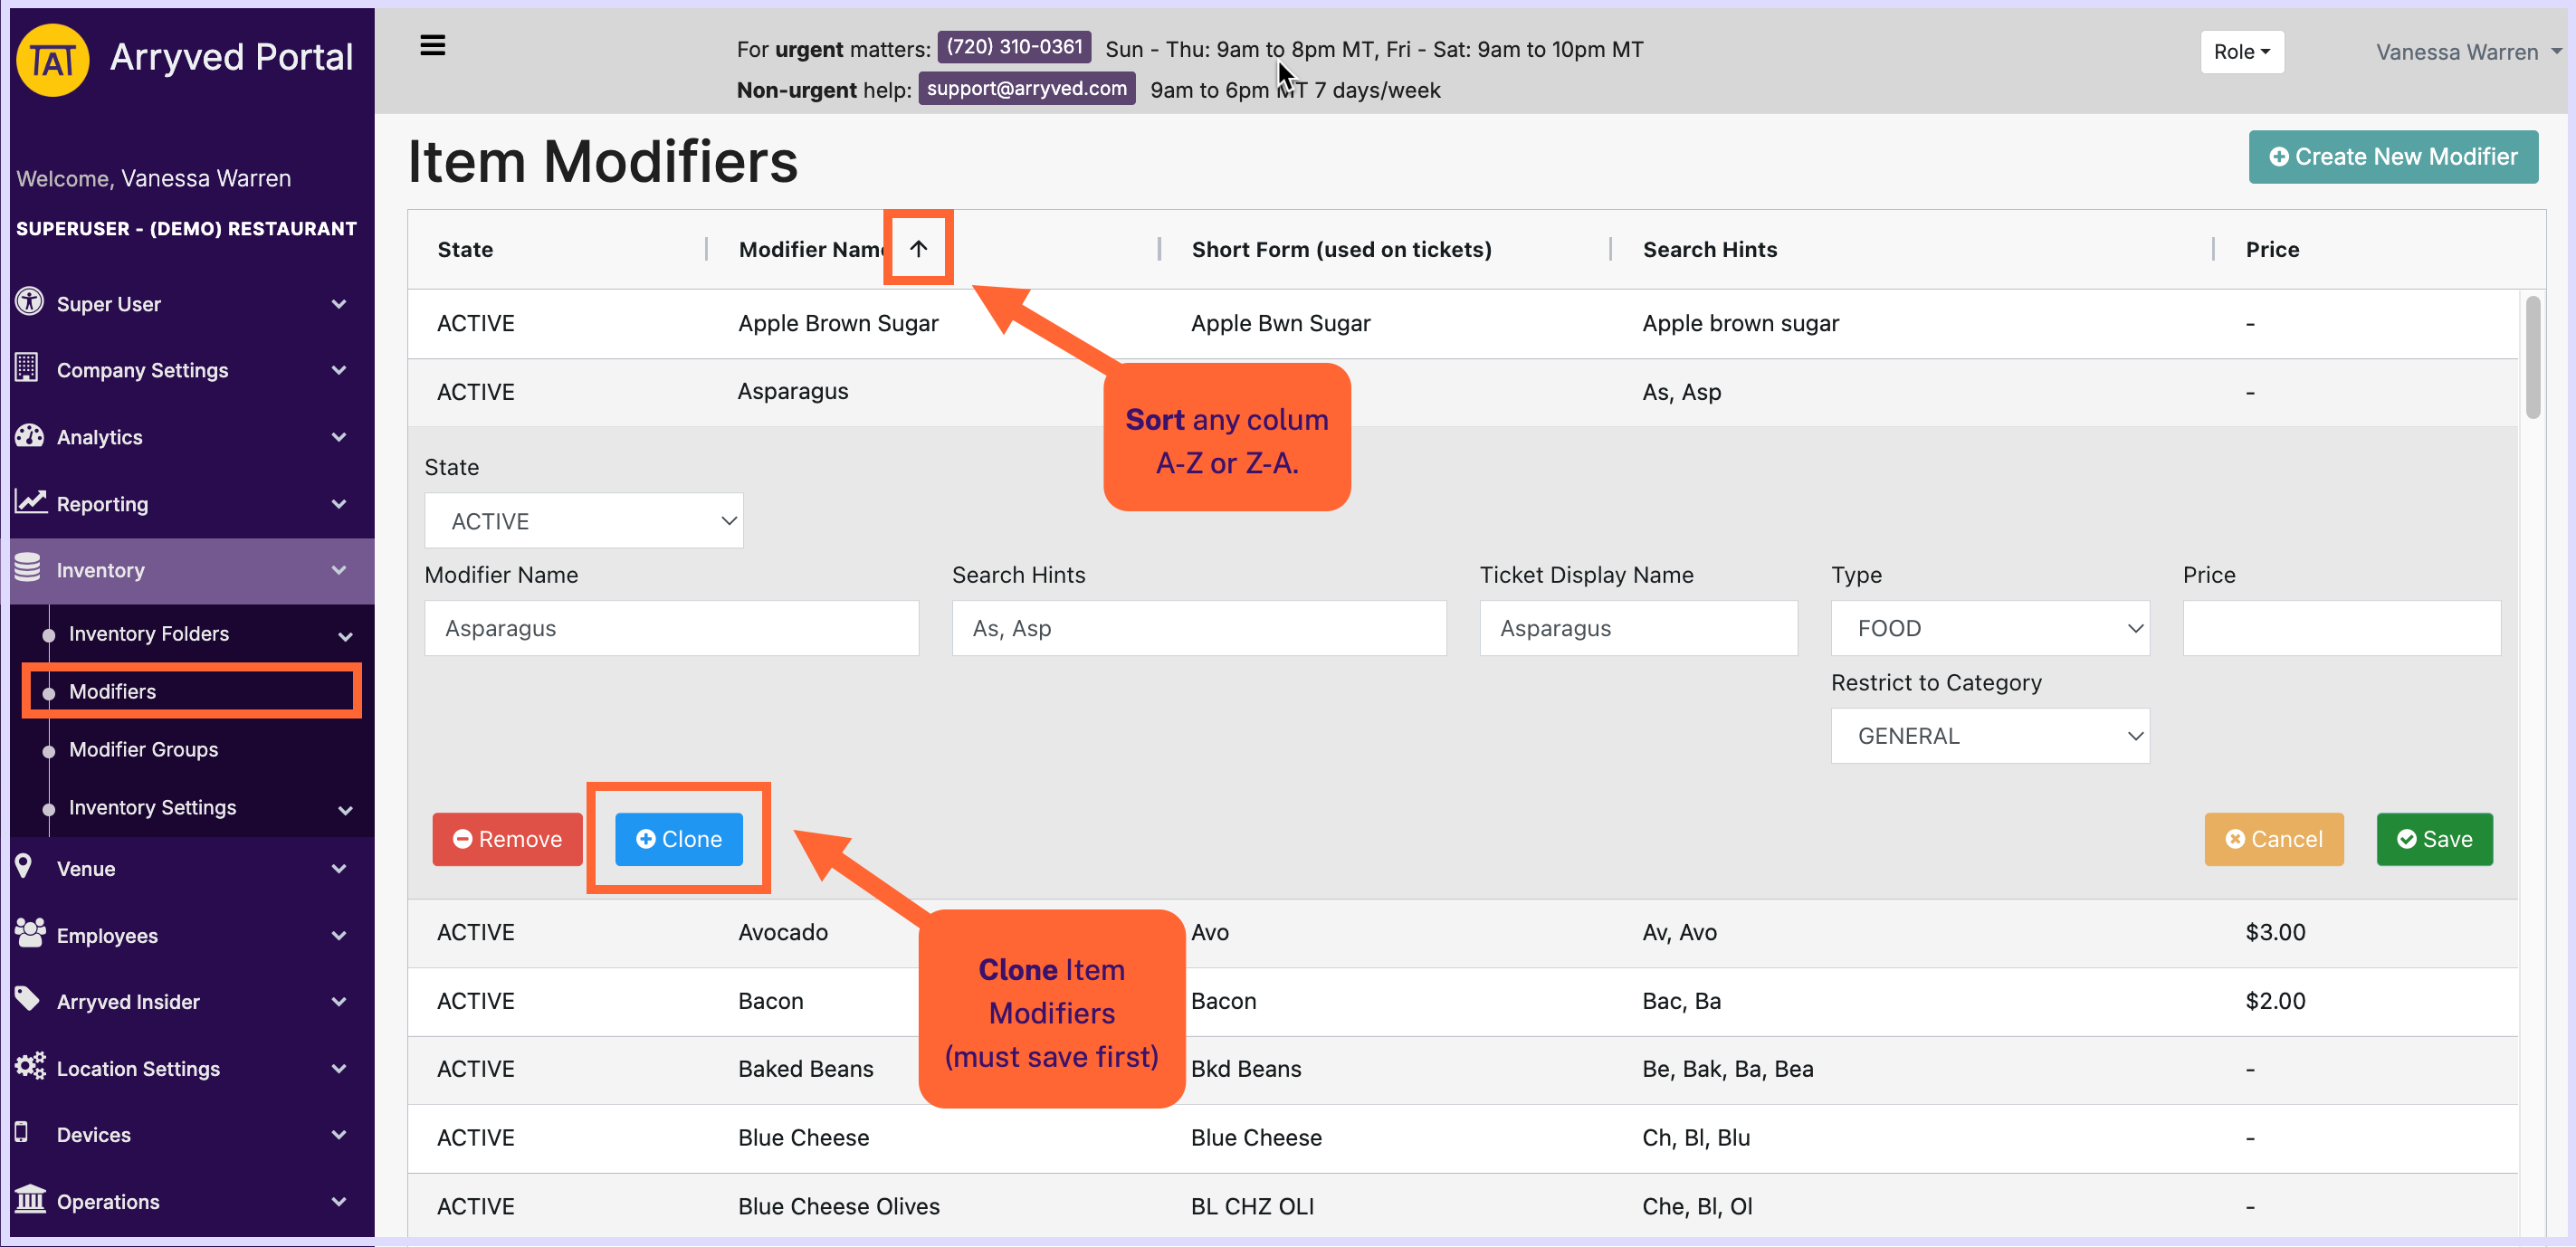
Task: Select the Apple Brown Sugar row
Action: [x=1462, y=323]
